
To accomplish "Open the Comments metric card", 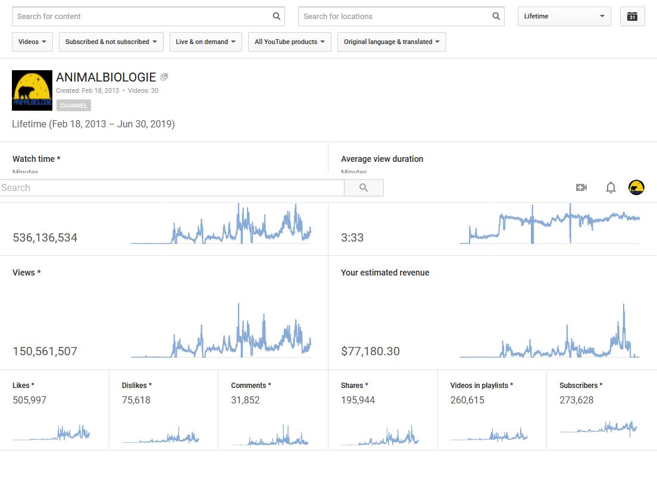I will pyautogui.click(x=273, y=410).
